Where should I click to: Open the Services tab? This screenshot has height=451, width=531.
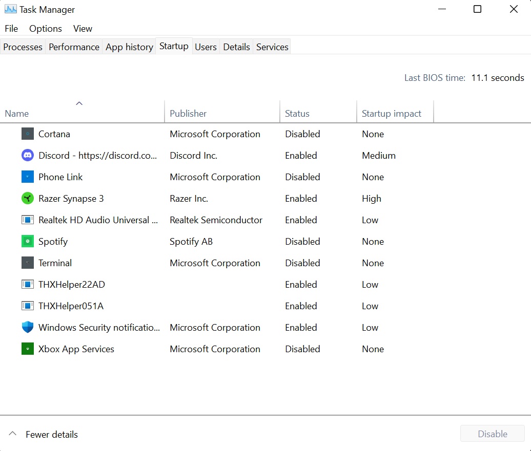[272, 47]
